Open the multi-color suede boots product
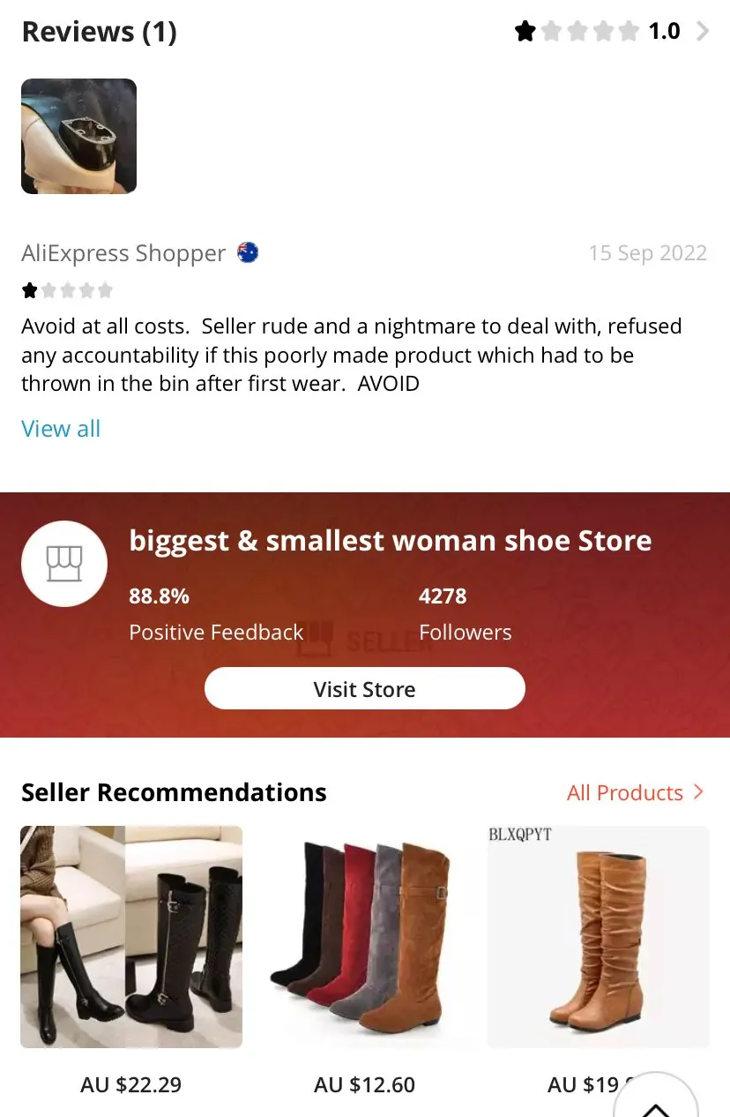This screenshot has width=730, height=1117. 365,937
